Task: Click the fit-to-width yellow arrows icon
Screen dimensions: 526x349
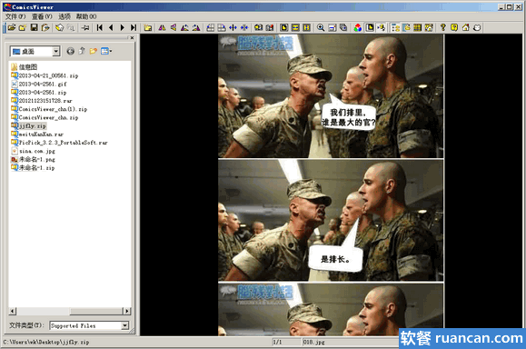Action: click(295, 27)
